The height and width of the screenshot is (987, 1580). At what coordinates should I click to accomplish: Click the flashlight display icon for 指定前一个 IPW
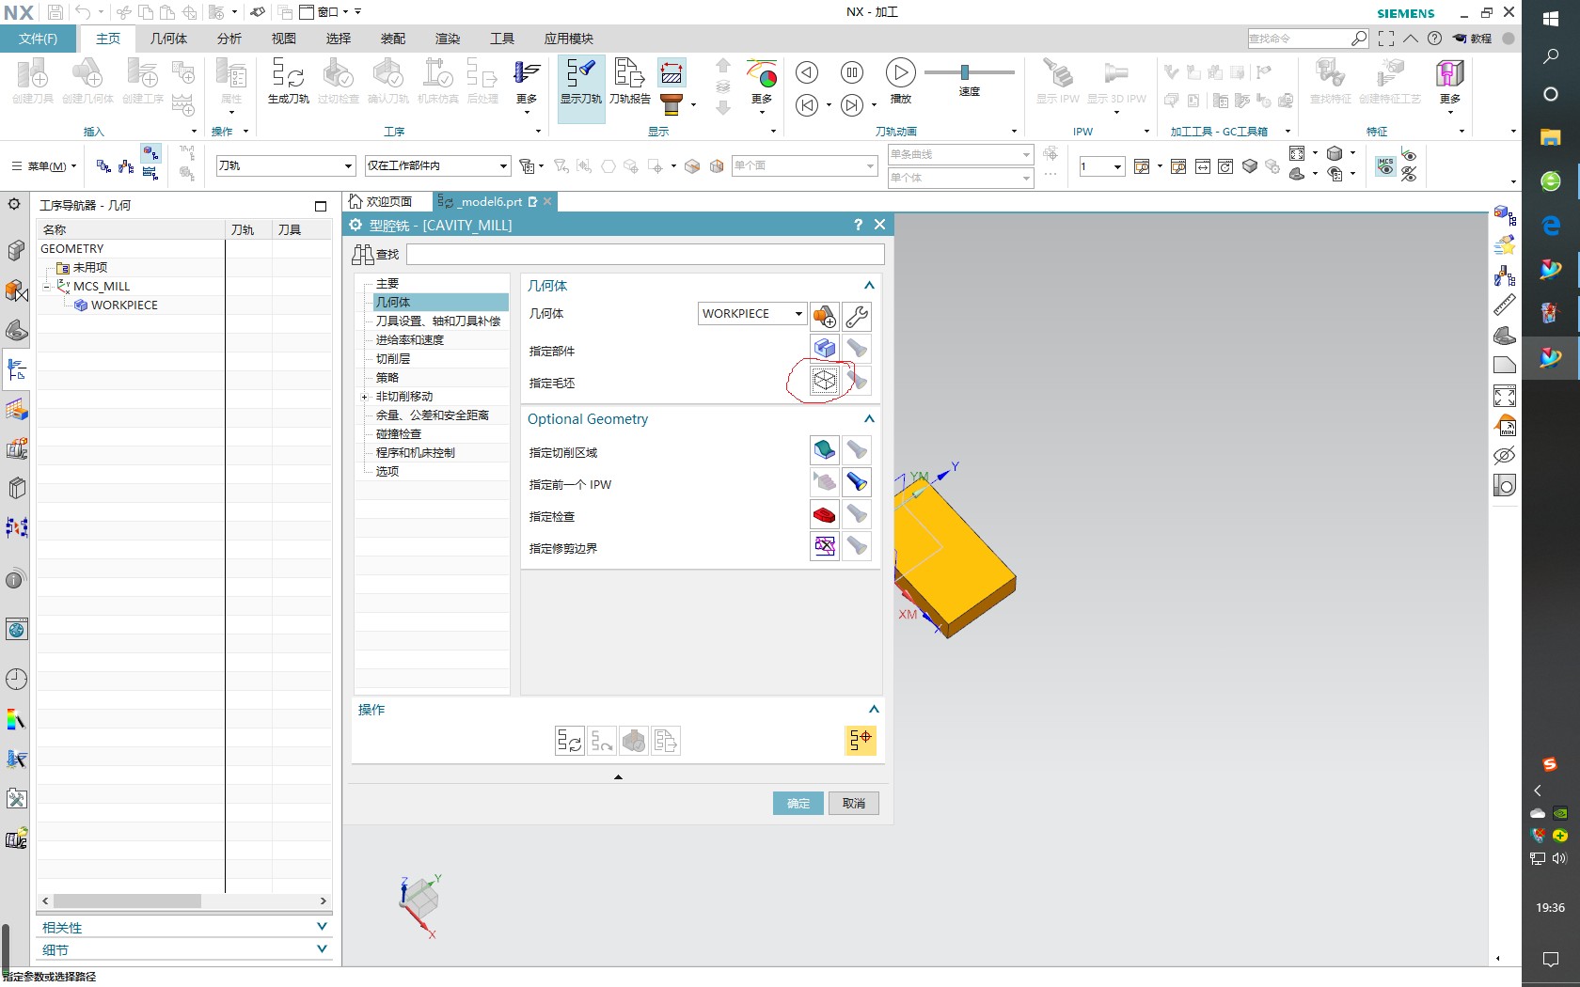856,482
